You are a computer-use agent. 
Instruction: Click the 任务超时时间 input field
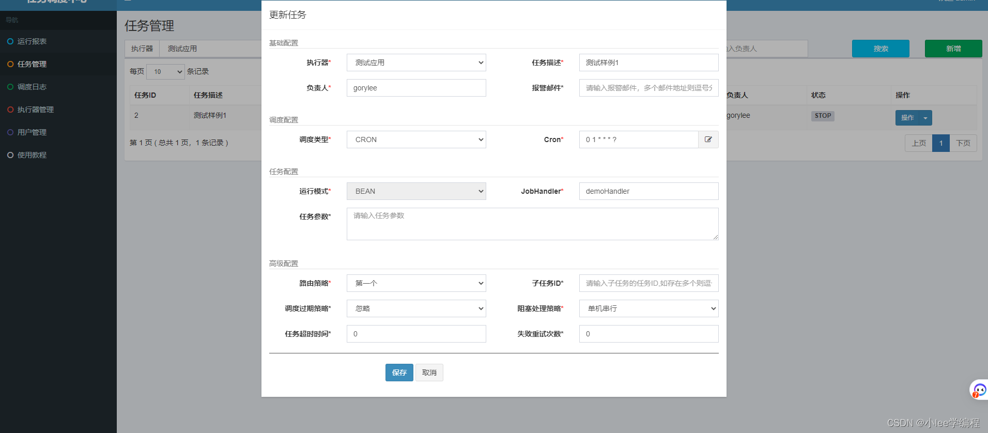click(416, 334)
